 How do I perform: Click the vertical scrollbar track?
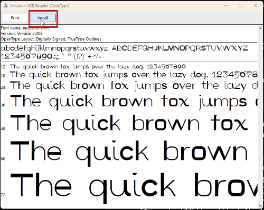pos(260,117)
